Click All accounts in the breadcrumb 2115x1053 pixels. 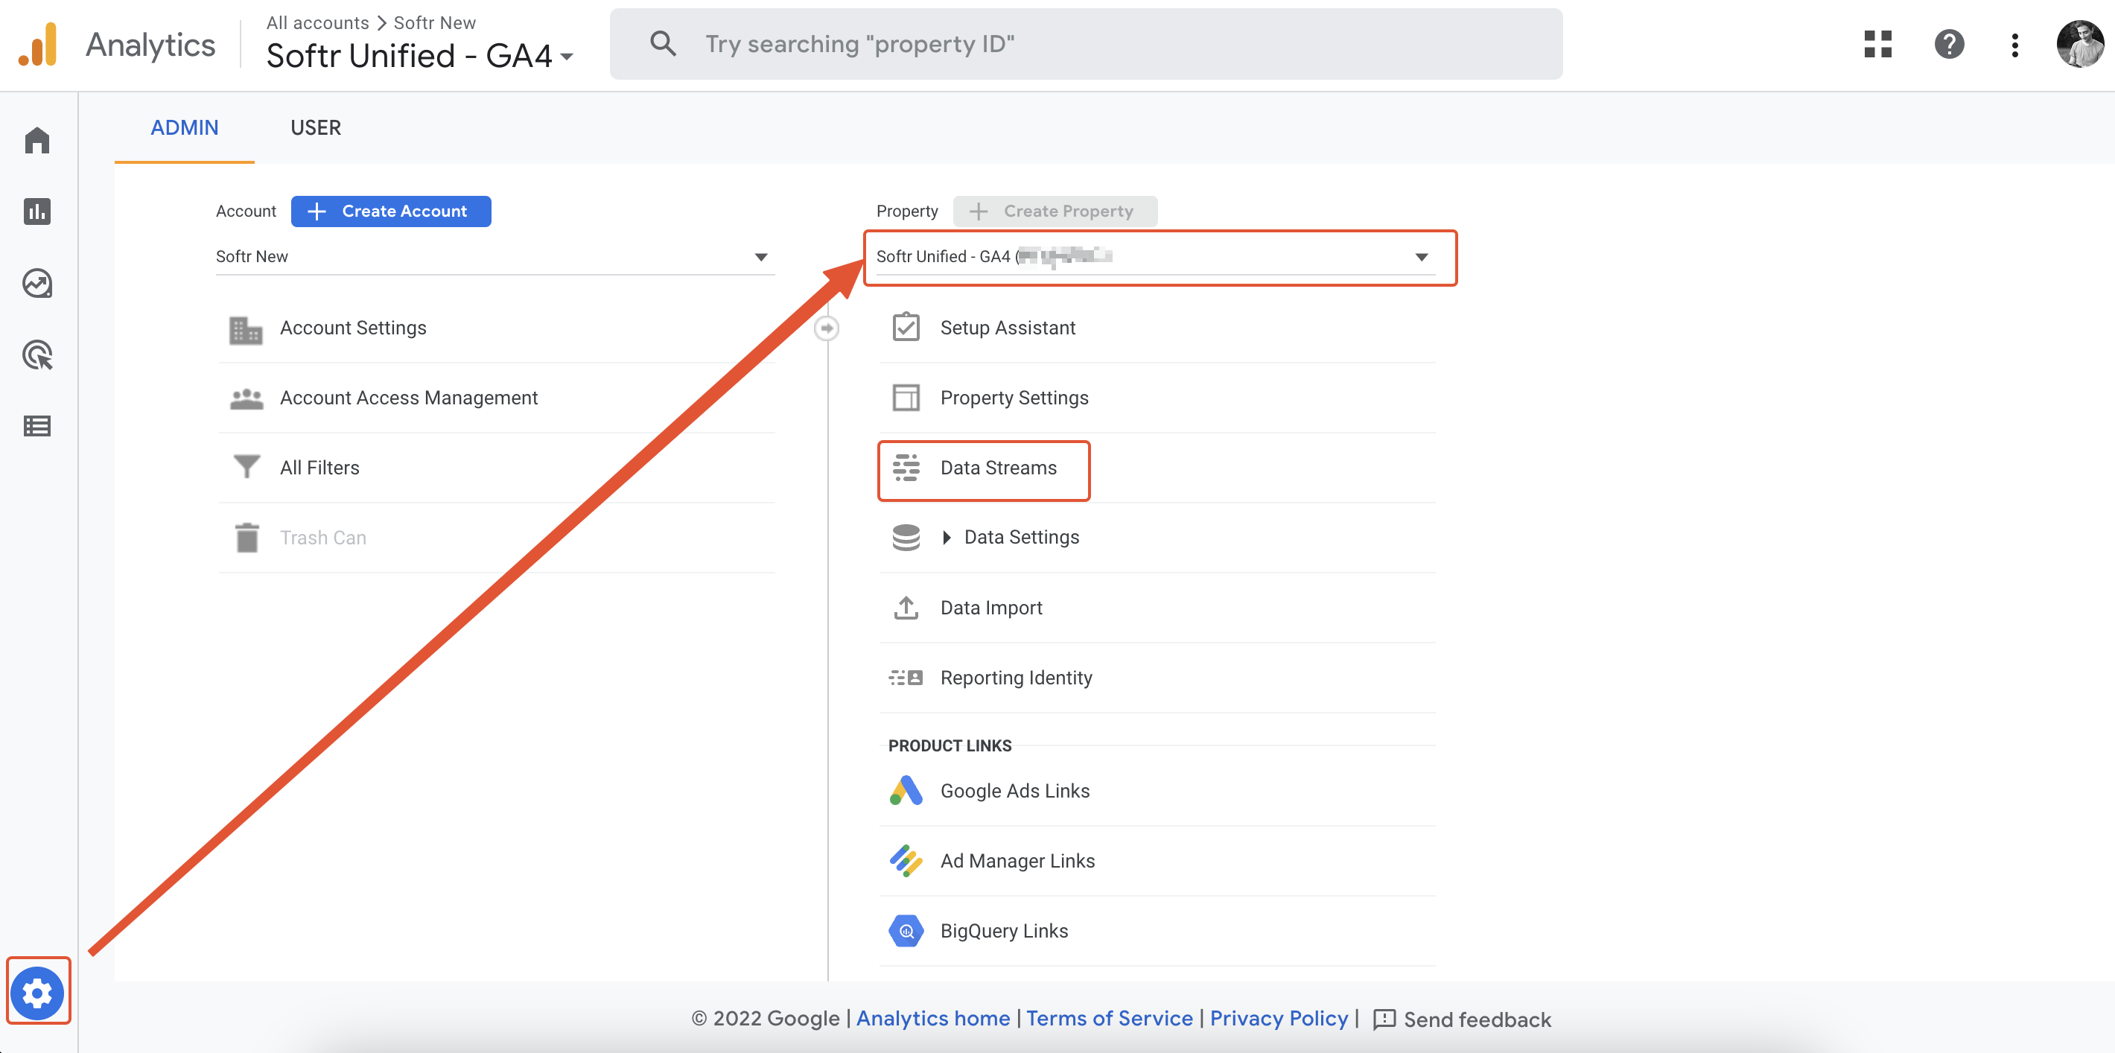[x=317, y=22]
